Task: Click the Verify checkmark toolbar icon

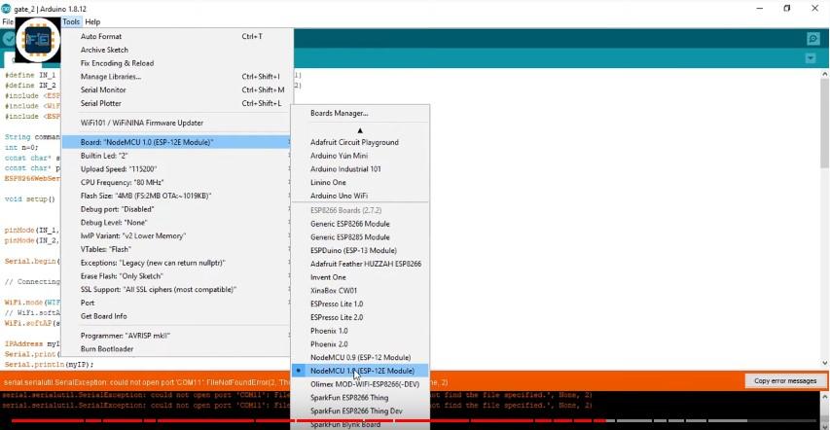Action: (9, 39)
